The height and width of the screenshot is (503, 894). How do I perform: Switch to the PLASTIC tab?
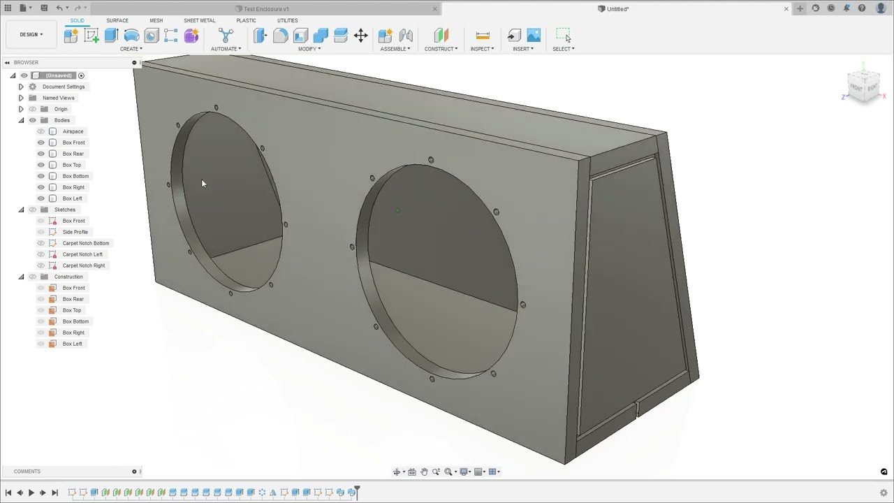[246, 20]
